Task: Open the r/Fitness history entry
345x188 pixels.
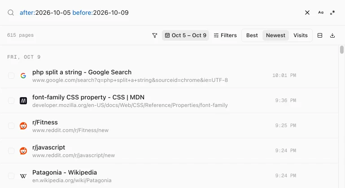Action: click(x=45, y=122)
